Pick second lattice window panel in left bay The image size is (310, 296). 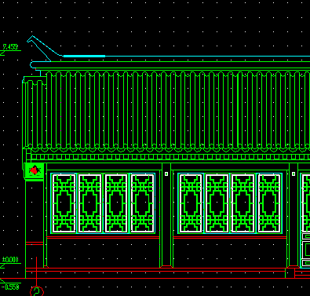90,203
